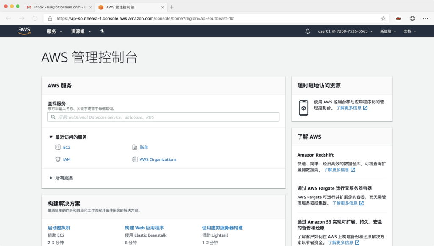Click the mobile phone app icon

[303, 108]
